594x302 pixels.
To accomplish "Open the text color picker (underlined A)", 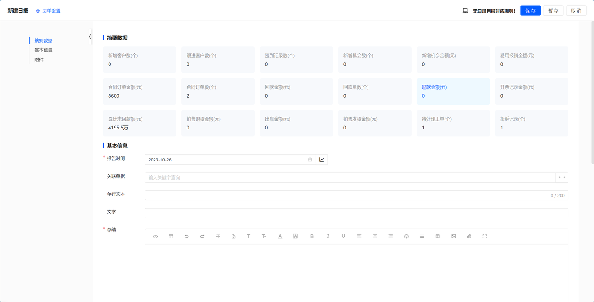I will pyautogui.click(x=280, y=237).
